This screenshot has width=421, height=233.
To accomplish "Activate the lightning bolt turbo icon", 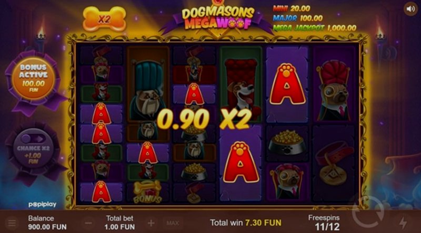I will point(403,223).
